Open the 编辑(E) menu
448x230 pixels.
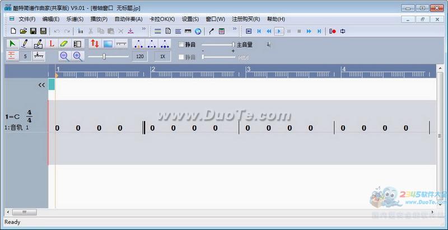click(51, 19)
